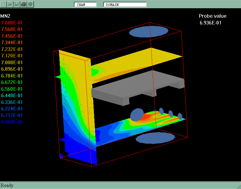
Task: Select the dark blue 6.000E-01 legend value
Action: click(12, 122)
